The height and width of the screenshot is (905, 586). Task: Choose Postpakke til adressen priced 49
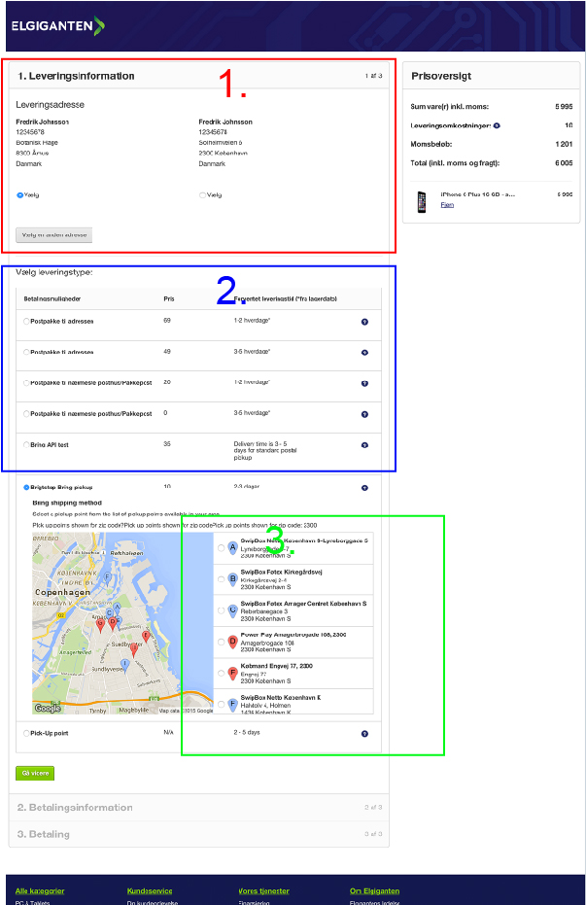26,352
